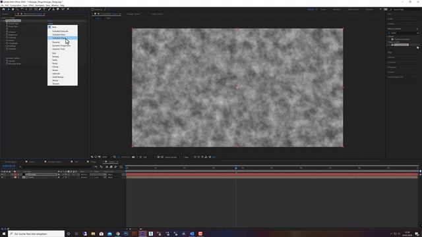Click the Effects & Presets search field
This screenshot has height=237, width=422.
coord(403,33)
